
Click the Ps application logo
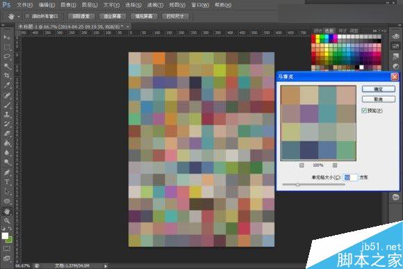tap(6, 5)
